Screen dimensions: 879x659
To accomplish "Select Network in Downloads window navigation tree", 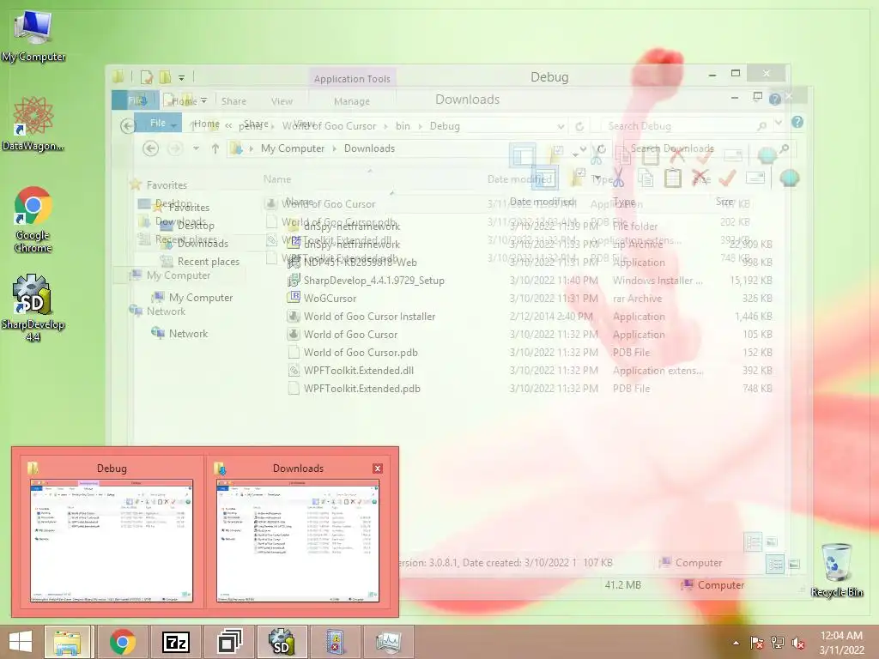I will (188, 334).
